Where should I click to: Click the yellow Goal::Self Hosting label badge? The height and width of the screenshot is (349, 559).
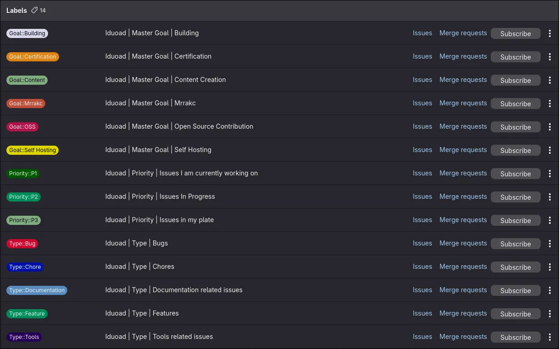[33, 150]
